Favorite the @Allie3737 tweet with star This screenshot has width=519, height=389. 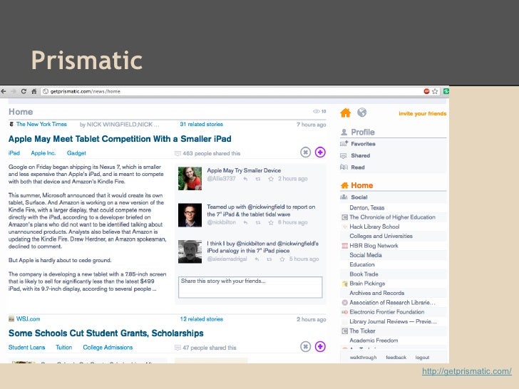coord(271,179)
